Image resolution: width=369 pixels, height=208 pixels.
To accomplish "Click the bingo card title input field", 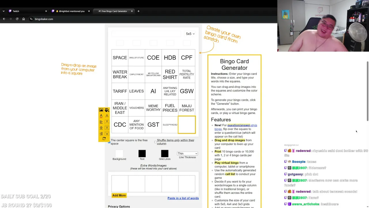I will tap(146, 34).
